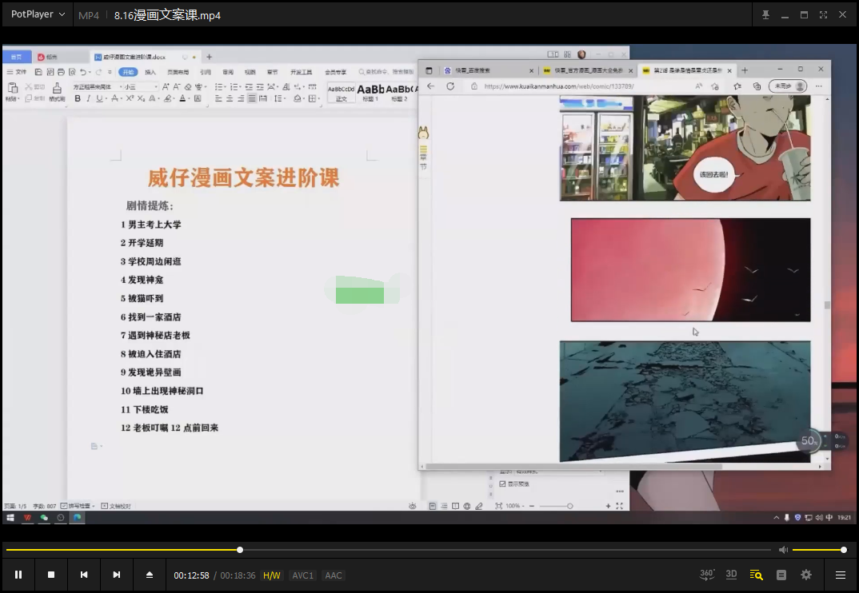This screenshot has height=593, width=859.
Task: Open the PotPlayer main menu dropdown
Action: pyautogui.click(x=38, y=14)
